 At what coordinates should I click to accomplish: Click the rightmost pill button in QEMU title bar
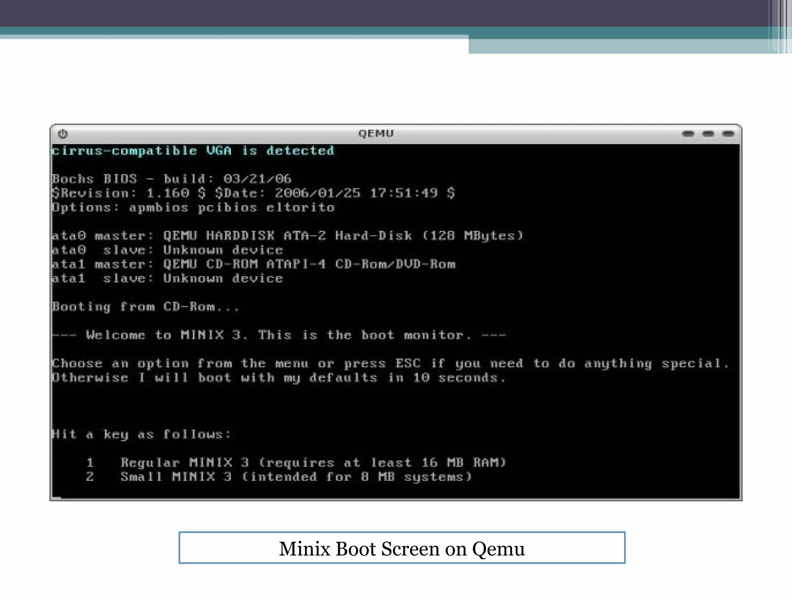point(728,134)
